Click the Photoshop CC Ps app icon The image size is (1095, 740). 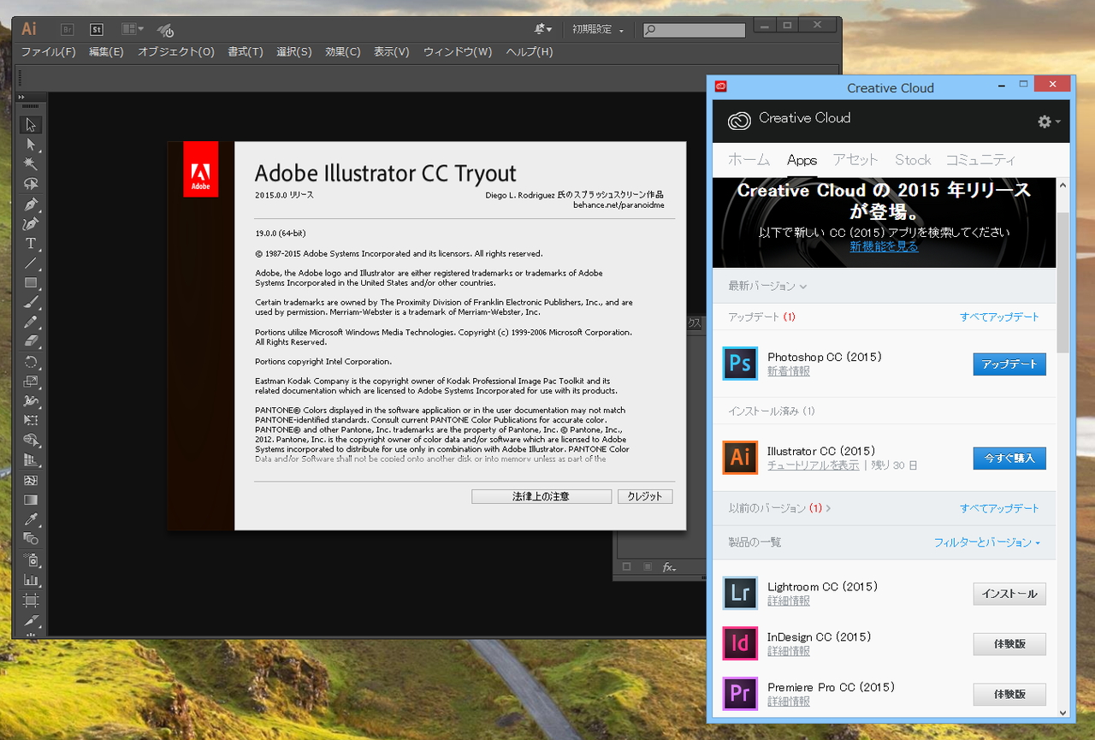[x=740, y=364]
